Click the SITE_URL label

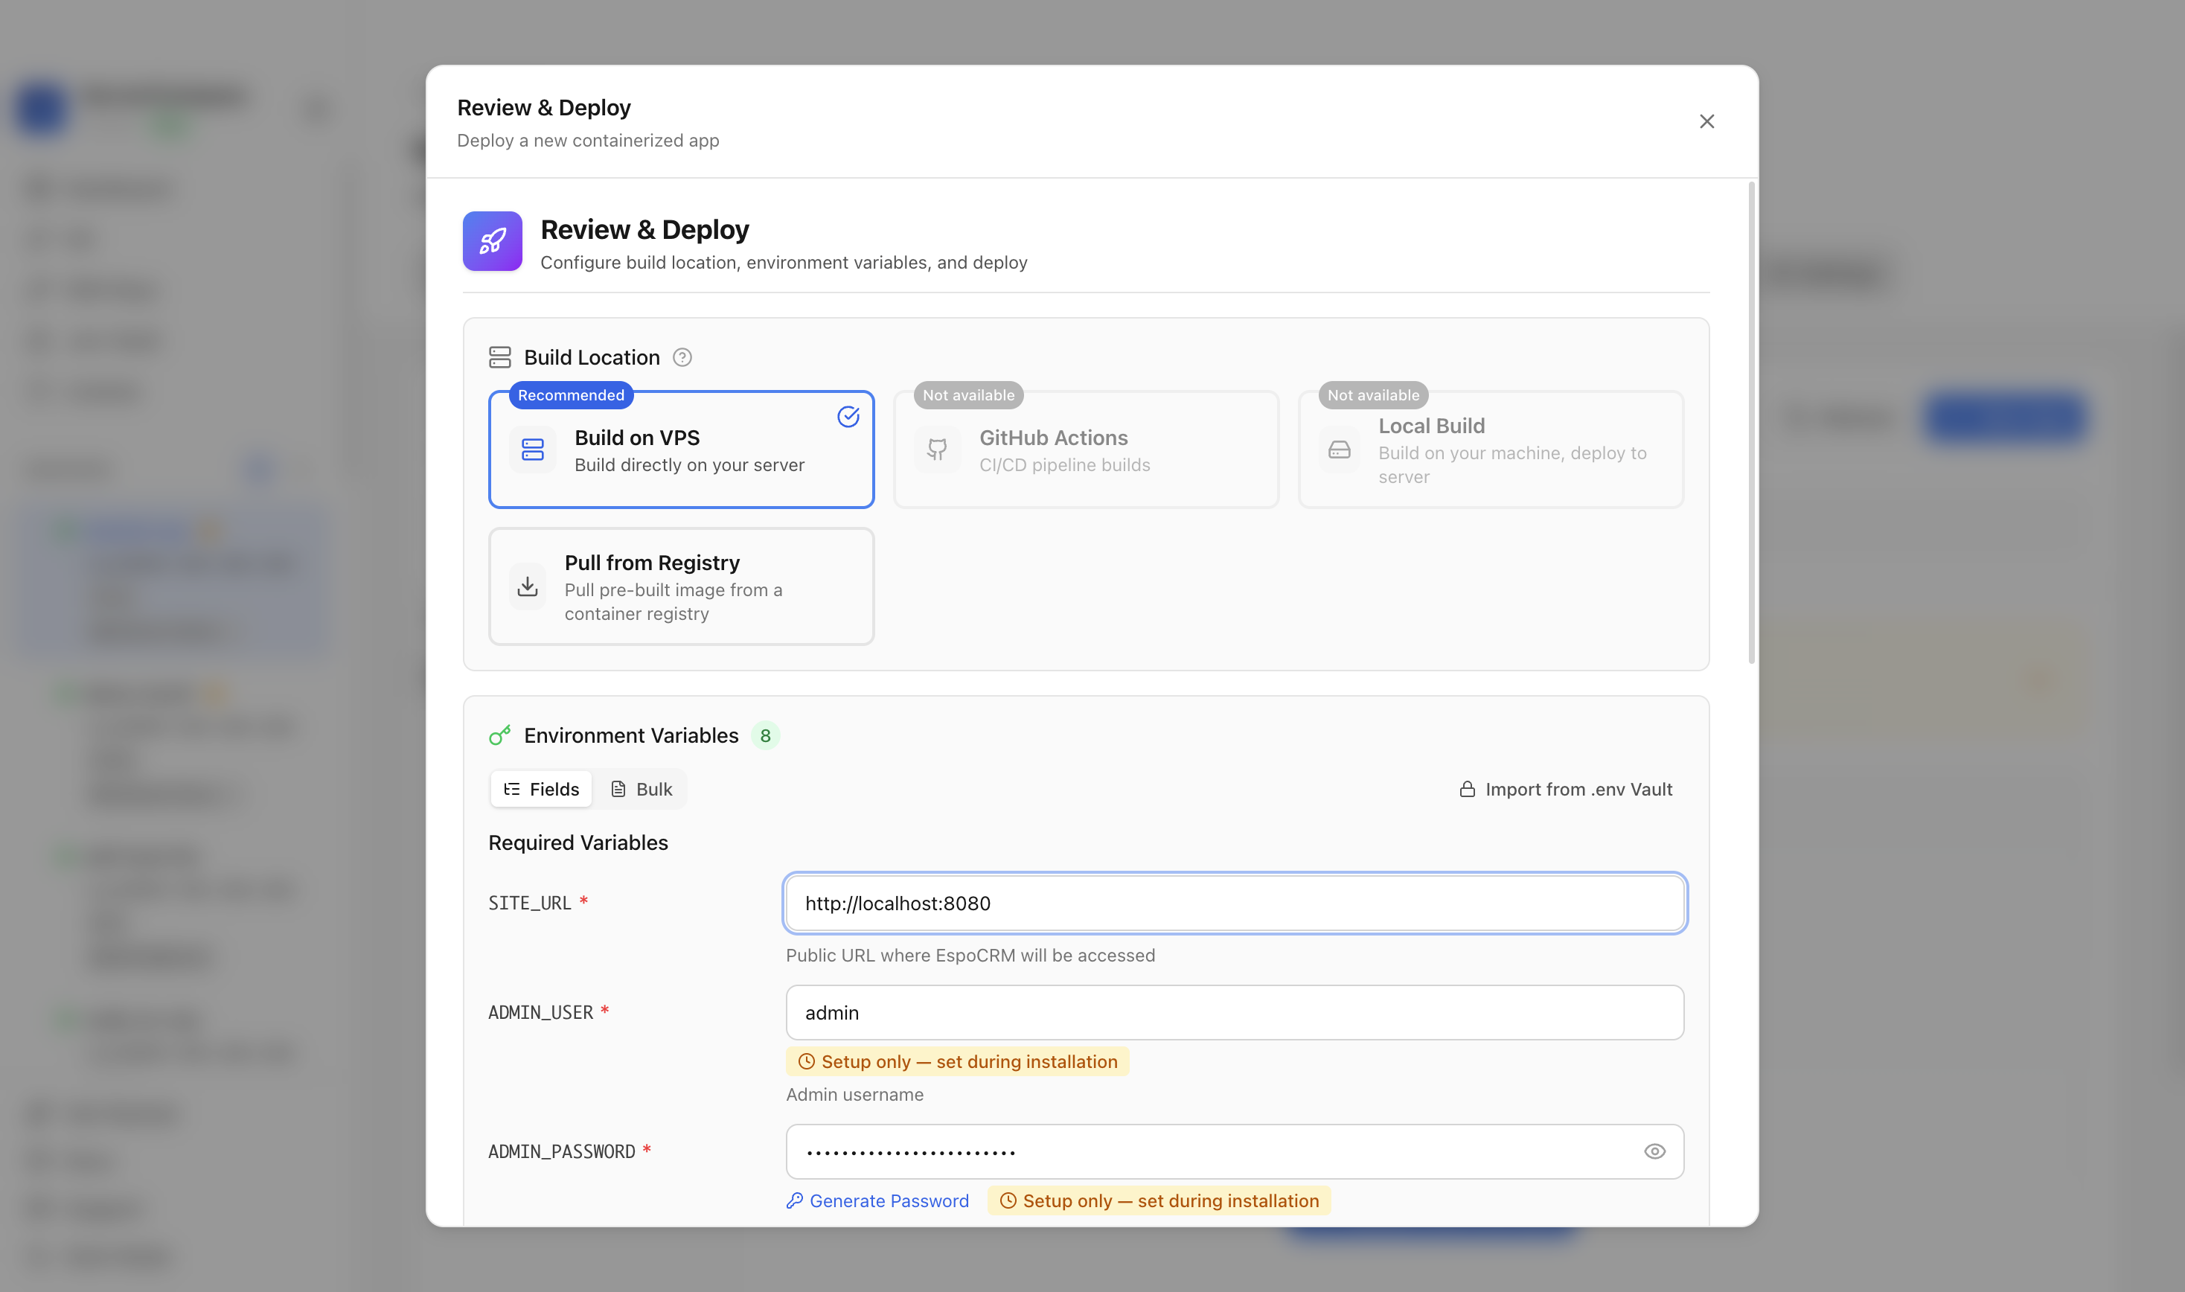(529, 903)
